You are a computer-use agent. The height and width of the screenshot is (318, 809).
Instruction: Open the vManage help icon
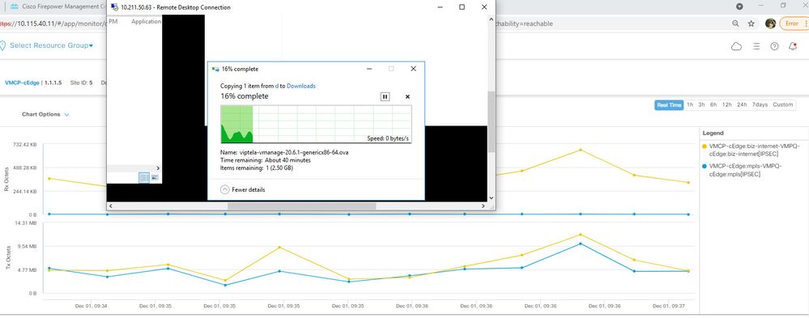click(x=774, y=46)
